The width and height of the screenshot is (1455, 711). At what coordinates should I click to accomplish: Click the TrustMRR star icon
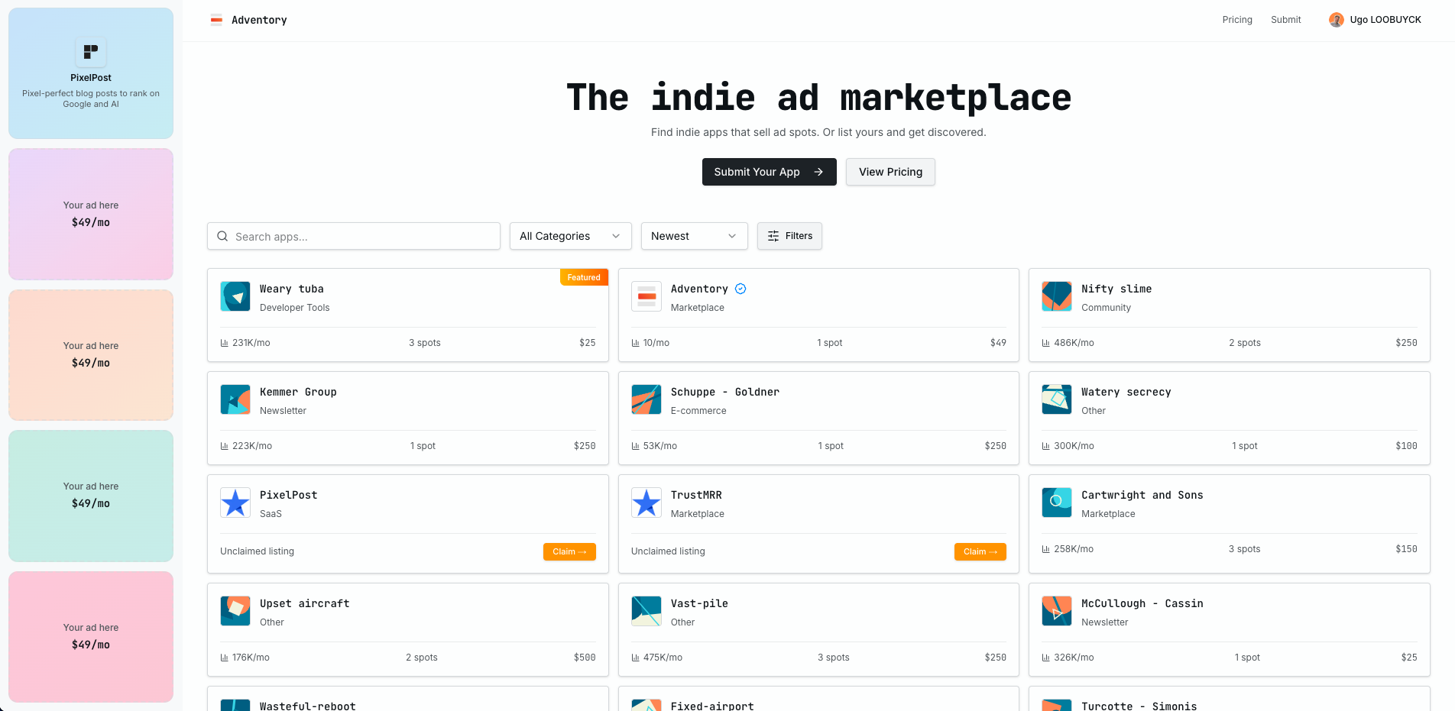point(646,503)
